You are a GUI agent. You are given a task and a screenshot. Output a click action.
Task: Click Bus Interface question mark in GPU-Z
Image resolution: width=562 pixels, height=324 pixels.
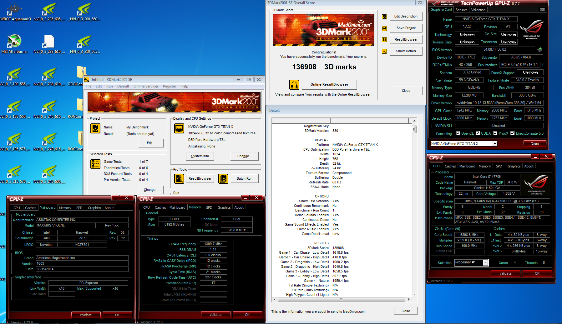click(x=543, y=65)
